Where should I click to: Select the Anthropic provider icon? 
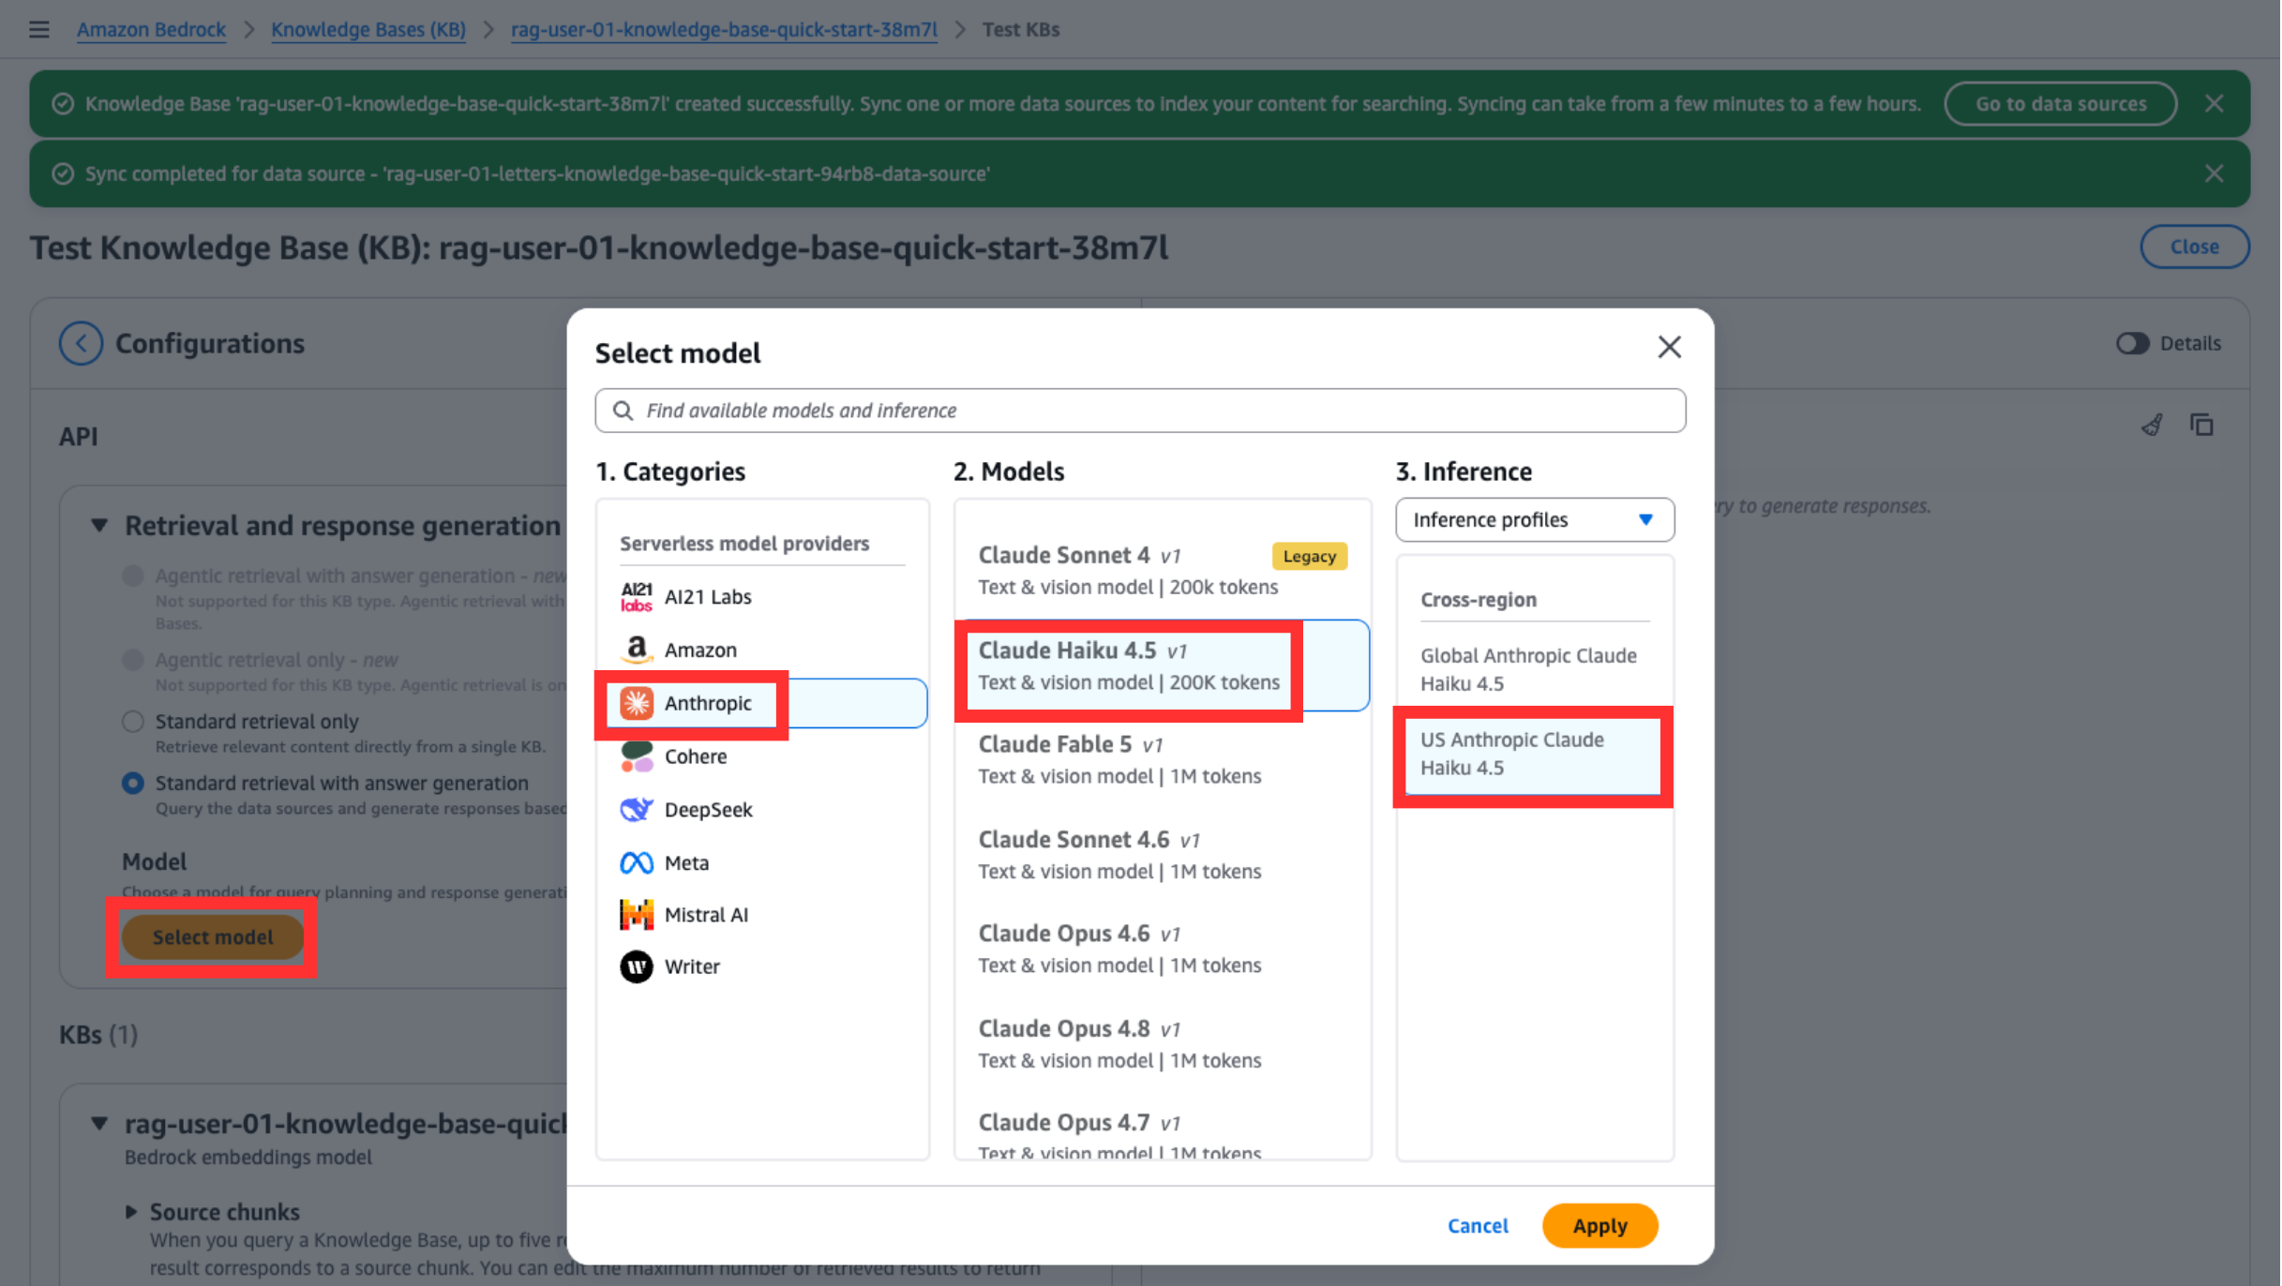click(637, 703)
